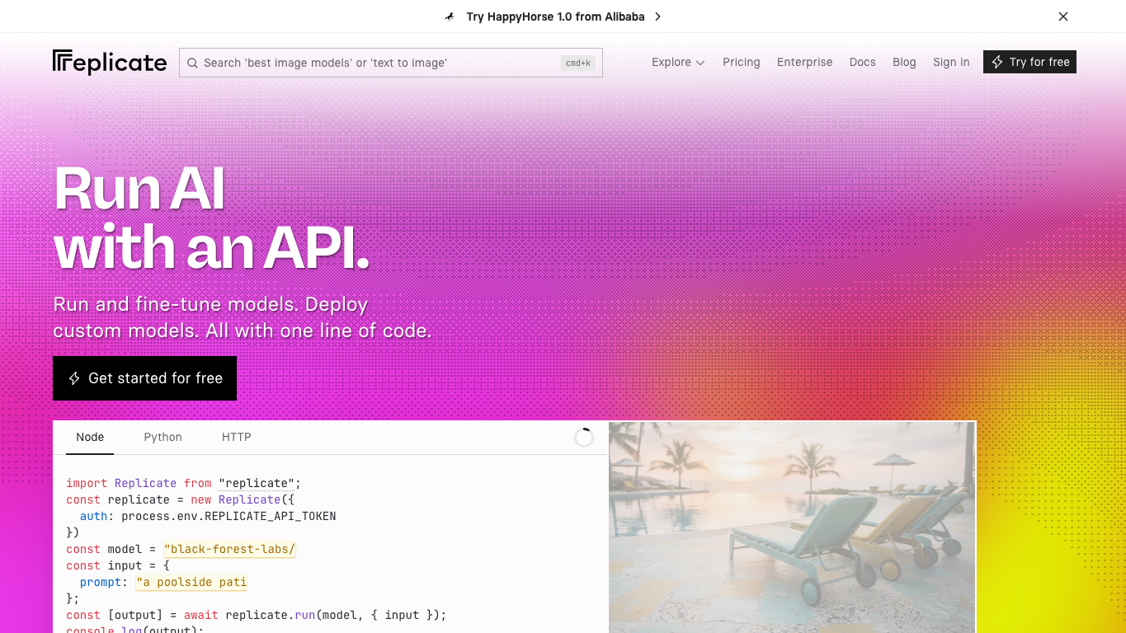Open the Blog page
1126x633 pixels.
[904, 62]
